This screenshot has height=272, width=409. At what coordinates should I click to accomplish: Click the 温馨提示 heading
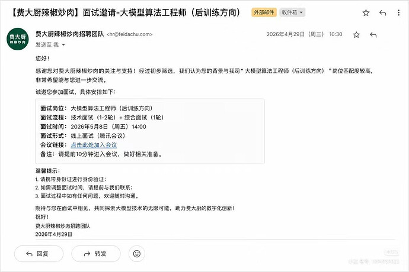(x=48, y=171)
